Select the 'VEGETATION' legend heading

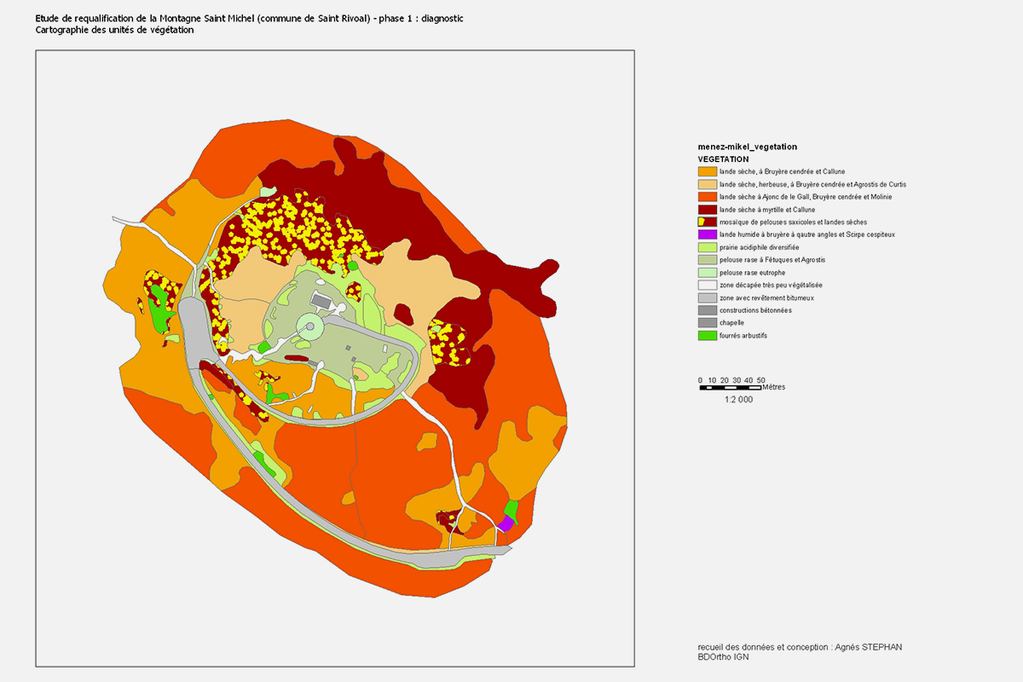723,159
